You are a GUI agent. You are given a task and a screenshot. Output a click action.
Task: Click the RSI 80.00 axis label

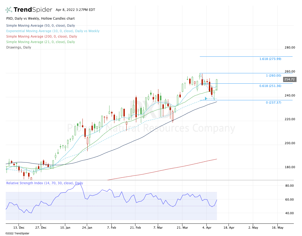pos(289,186)
